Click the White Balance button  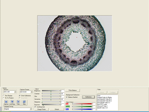(72, 90)
